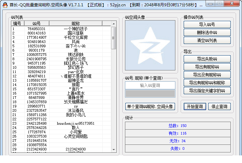Click the gray nickname result field
Viewport: 242px width, 163px height.
[150, 94]
